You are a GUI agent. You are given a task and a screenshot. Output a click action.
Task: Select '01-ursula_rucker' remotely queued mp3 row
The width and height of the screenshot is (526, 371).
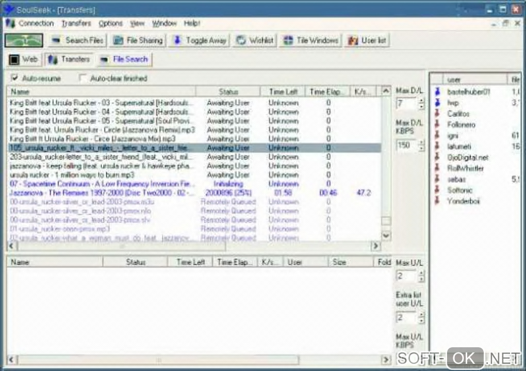tap(194, 229)
